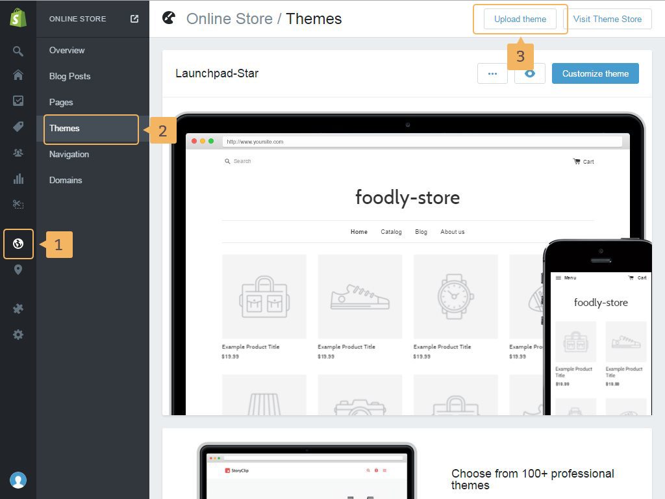Open Apps using the puzzle piece icon
This screenshot has height=499, width=665.
click(x=18, y=309)
